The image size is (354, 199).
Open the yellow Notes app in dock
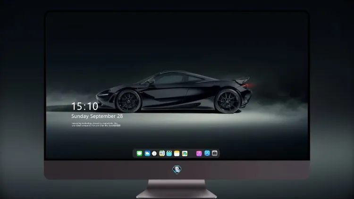(x=177, y=153)
